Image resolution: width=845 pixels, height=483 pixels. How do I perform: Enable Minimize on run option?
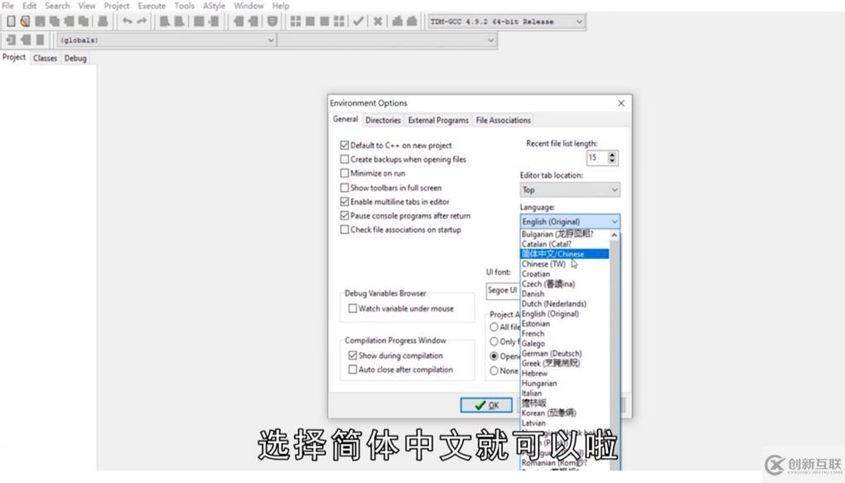tap(345, 172)
